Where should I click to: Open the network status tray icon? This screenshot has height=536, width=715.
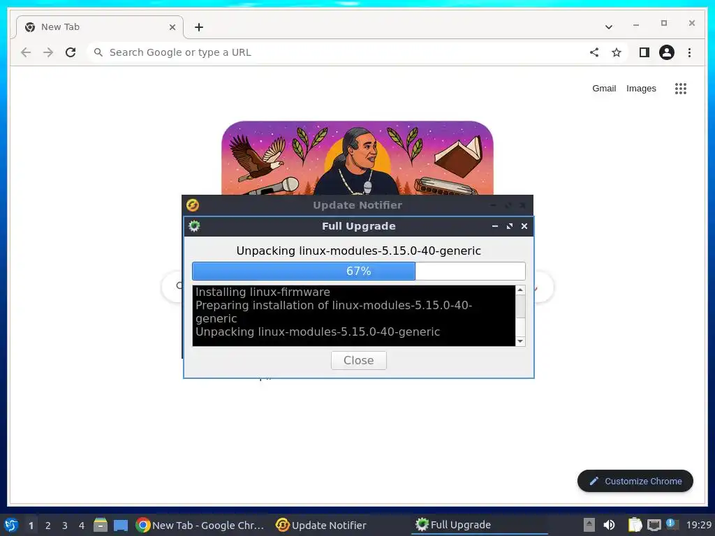[654, 525]
